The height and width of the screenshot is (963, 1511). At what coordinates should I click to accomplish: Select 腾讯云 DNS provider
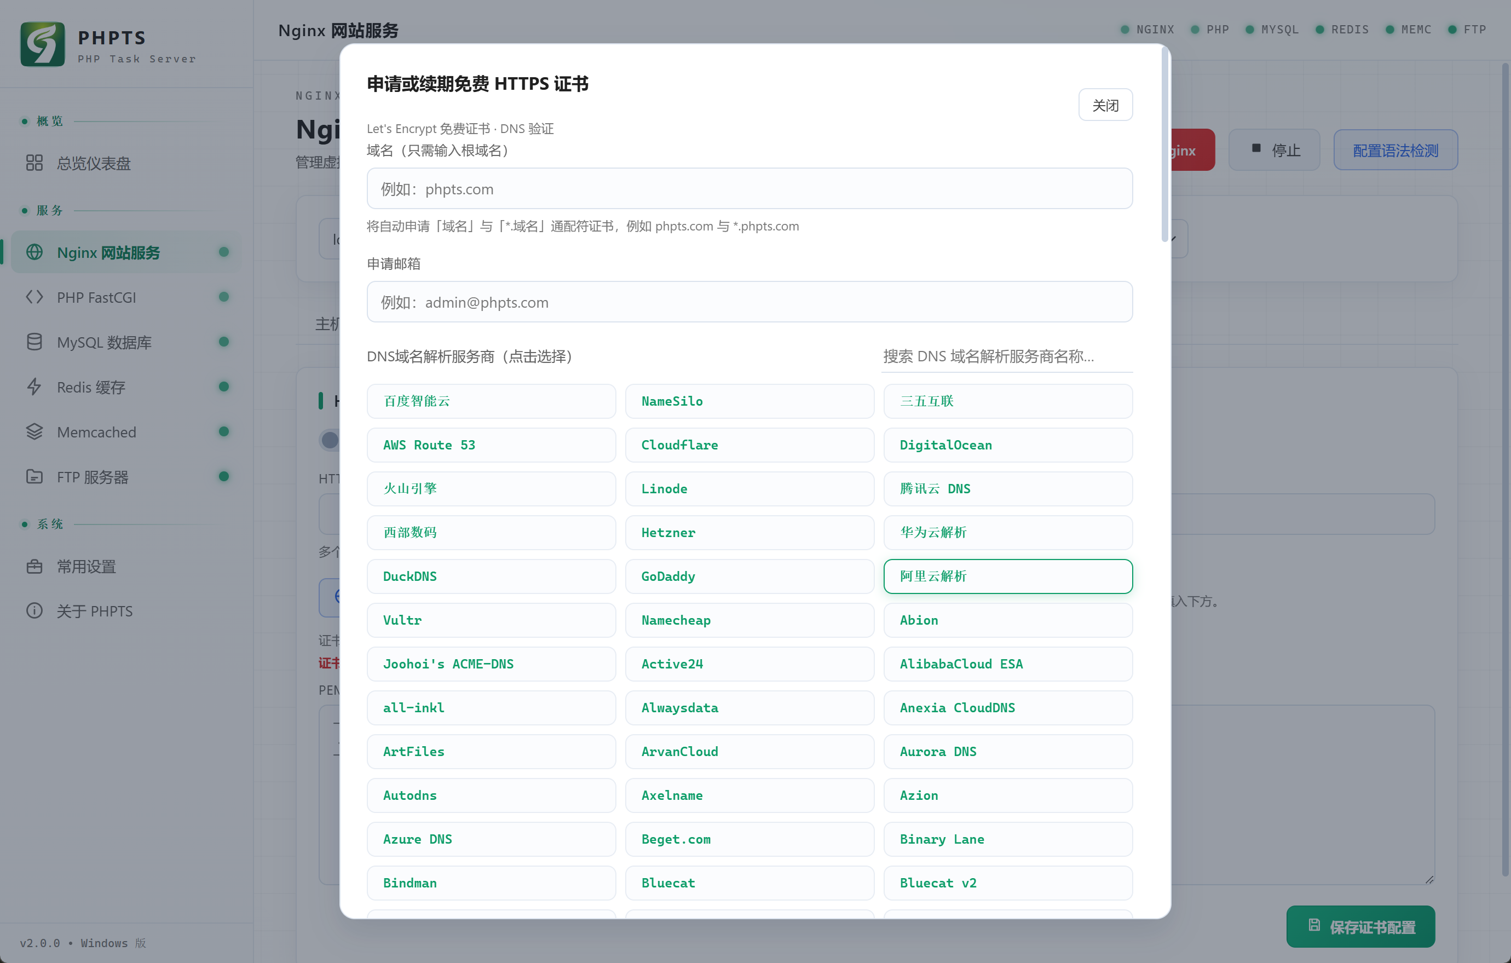tap(1008, 489)
